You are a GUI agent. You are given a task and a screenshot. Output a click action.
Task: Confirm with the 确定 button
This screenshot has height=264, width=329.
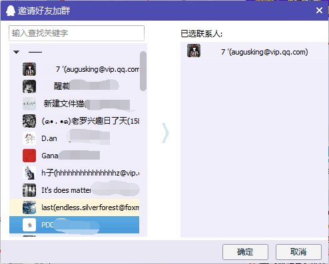245,252
